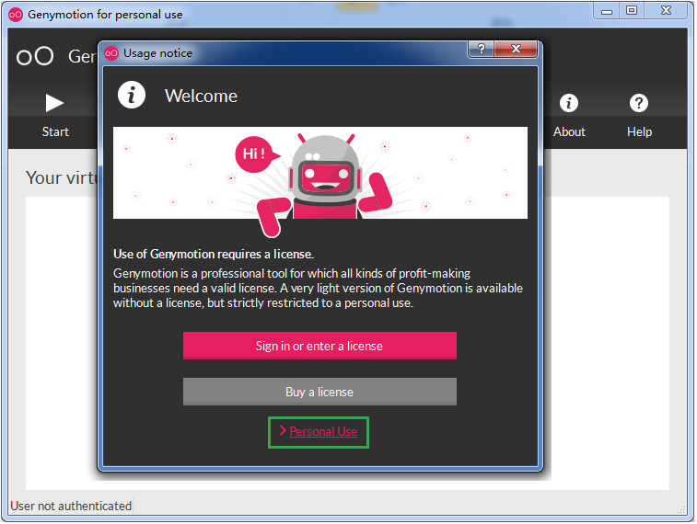This screenshot has width=697, height=524.
Task: Maximize the Genymotion main window
Action: coord(632,11)
